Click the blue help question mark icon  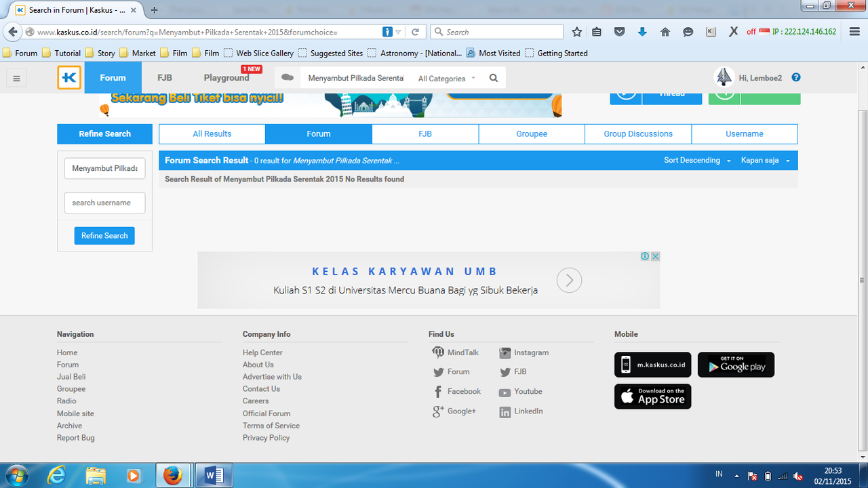796,77
